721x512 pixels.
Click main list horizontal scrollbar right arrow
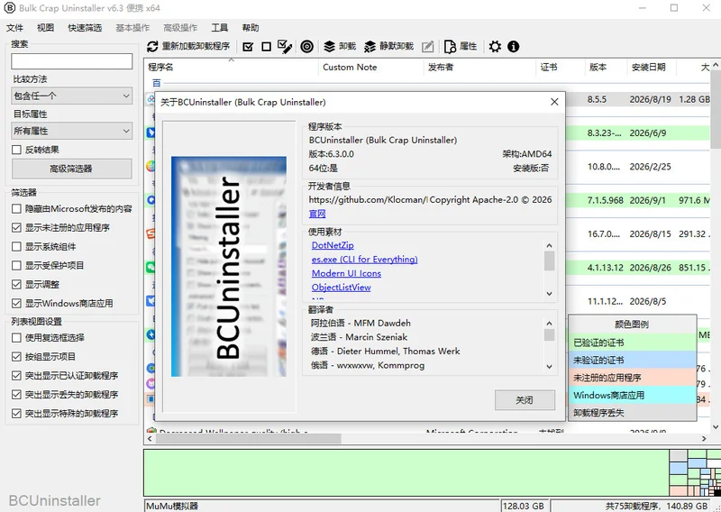pos(704,439)
